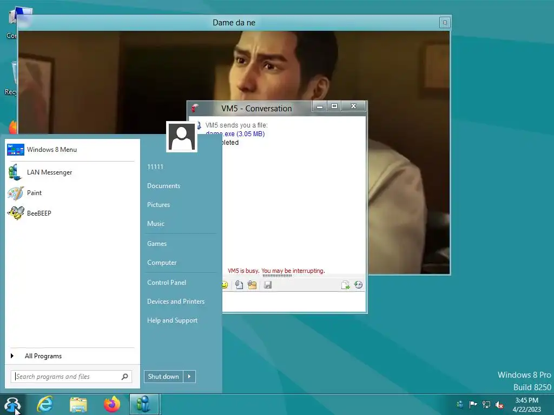
Task: Open Control Panel
Action: click(x=167, y=283)
